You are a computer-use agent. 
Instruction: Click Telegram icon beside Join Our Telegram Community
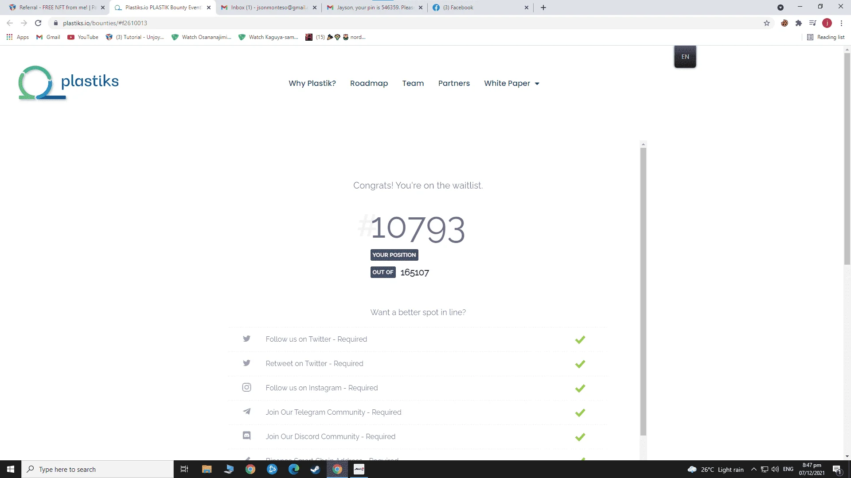pos(246,412)
